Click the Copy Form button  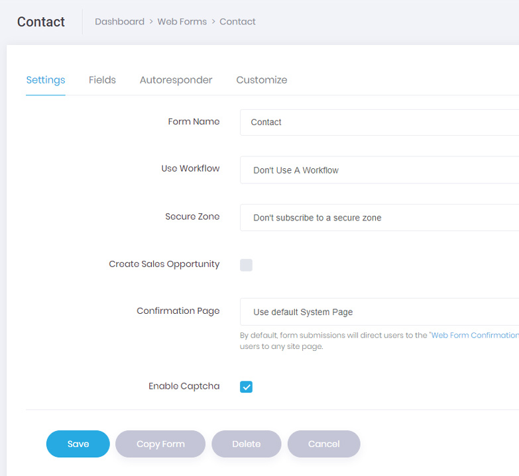pos(160,444)
